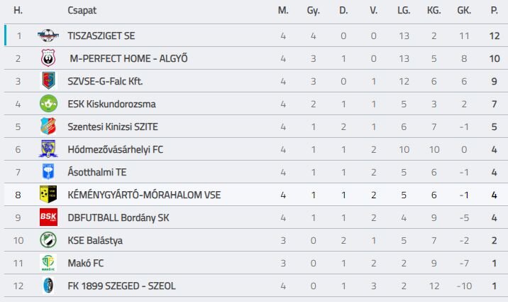The width and height of the screenshot is (508, 302).
Task: Click the M-PERFECT HOME - ALGYŐ crest
Action: tap(48, 58)
